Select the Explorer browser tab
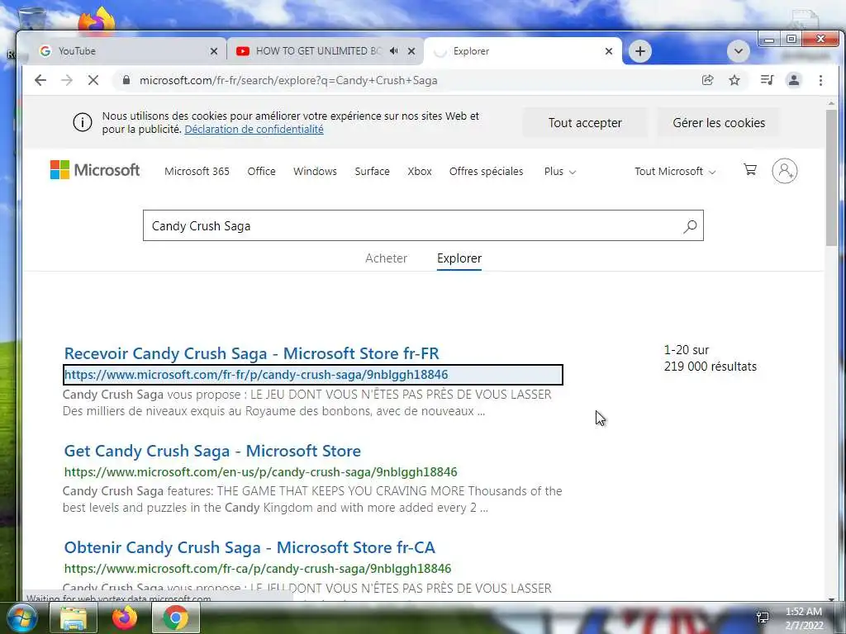 [518, 51]
